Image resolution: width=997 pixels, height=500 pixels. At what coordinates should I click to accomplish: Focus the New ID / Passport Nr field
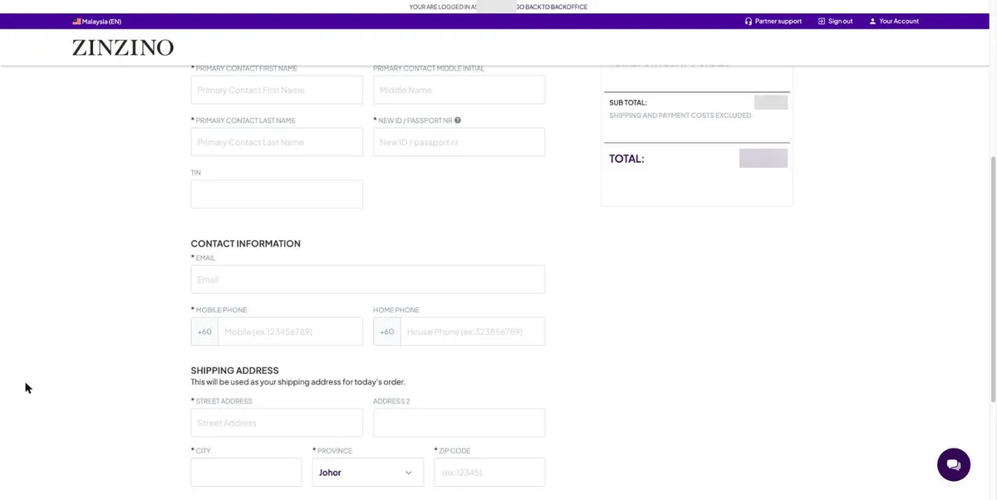click(x=459, y=142)
